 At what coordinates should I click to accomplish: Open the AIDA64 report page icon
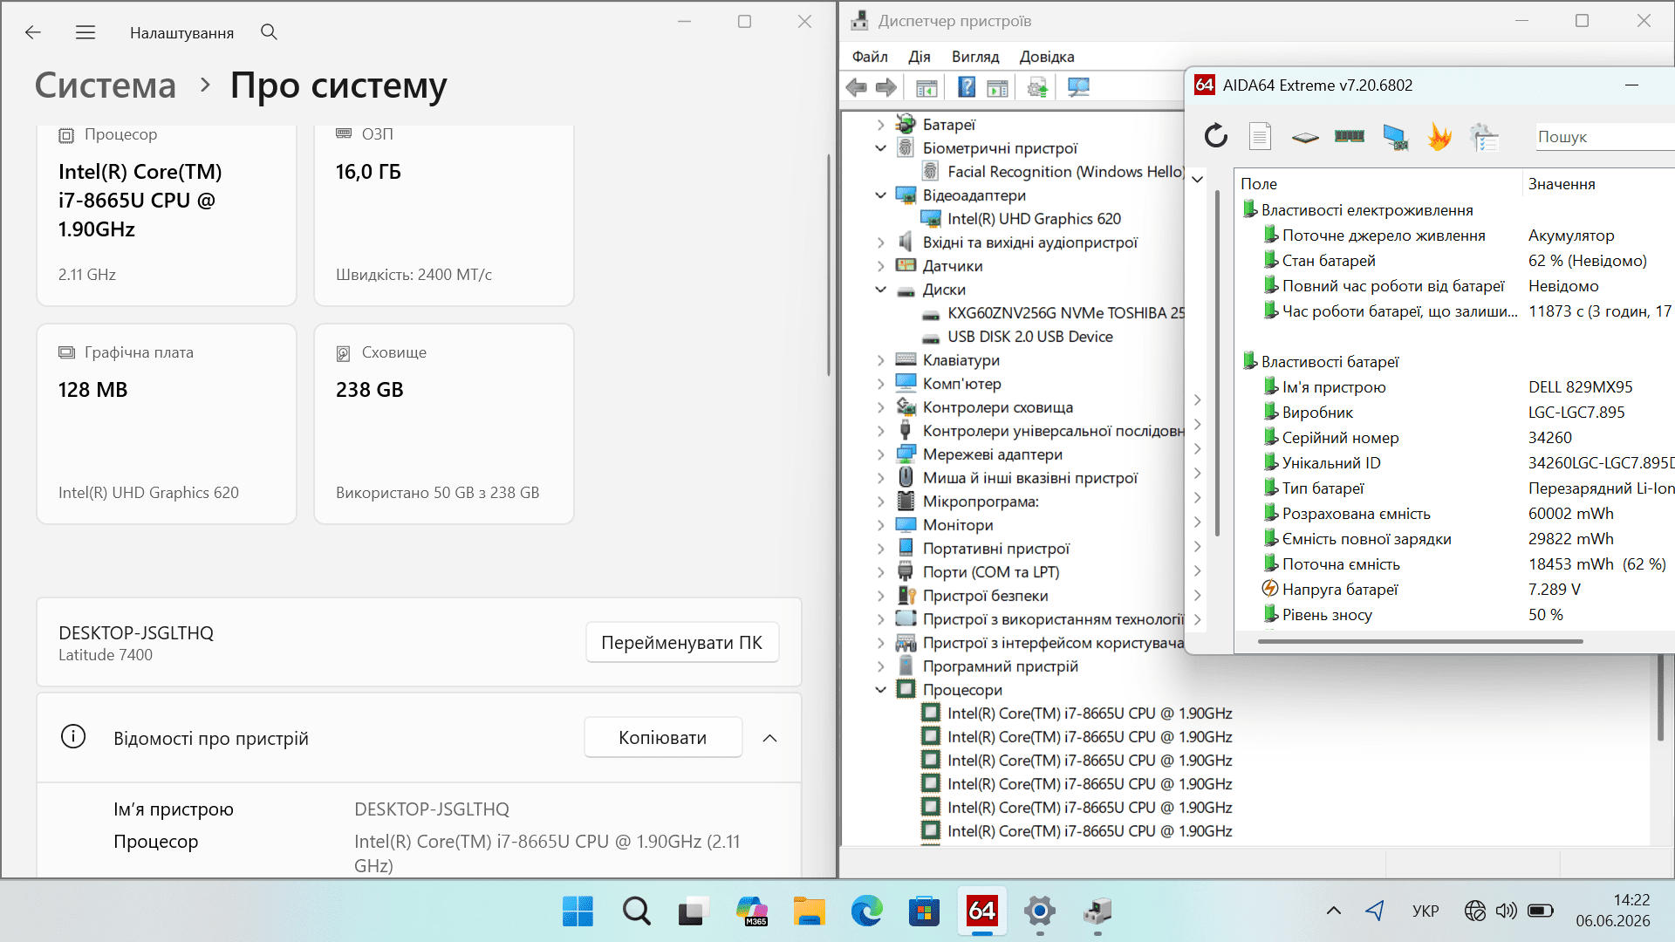pyautogui.click(x=1260, y=136)
